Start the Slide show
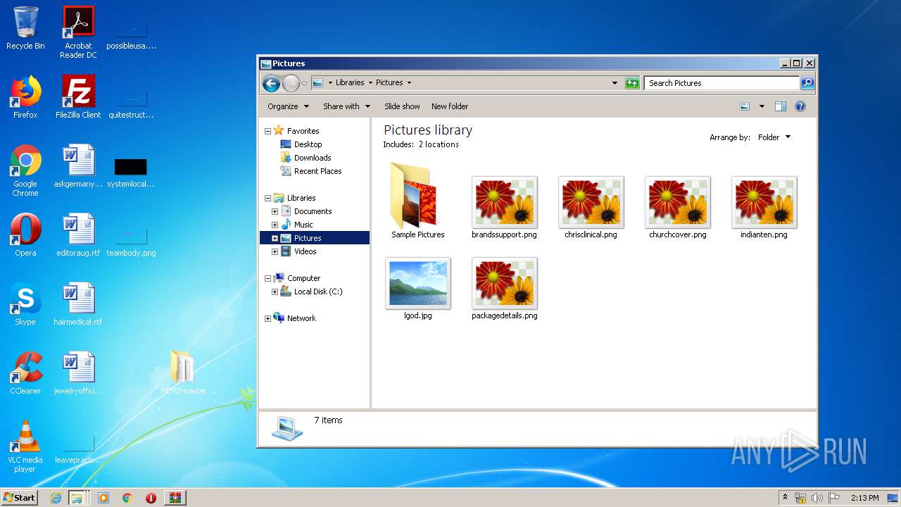Screen dimensions: 901x507 coord(402,106)
